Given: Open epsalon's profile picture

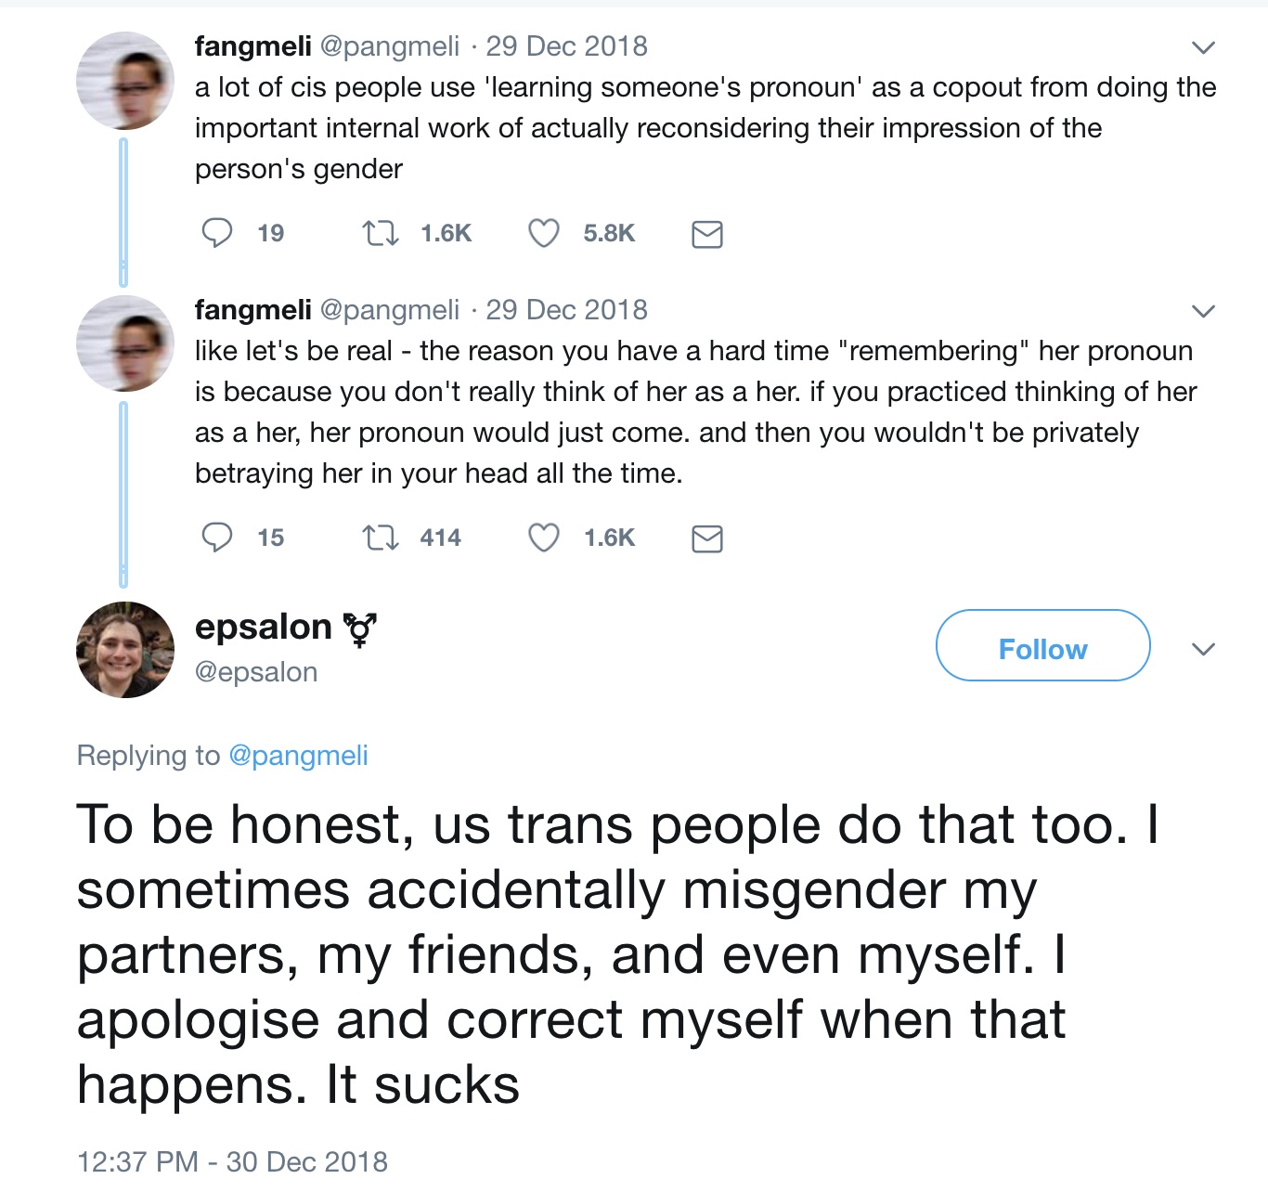Looking at the screenshot, I should point(125,650).
